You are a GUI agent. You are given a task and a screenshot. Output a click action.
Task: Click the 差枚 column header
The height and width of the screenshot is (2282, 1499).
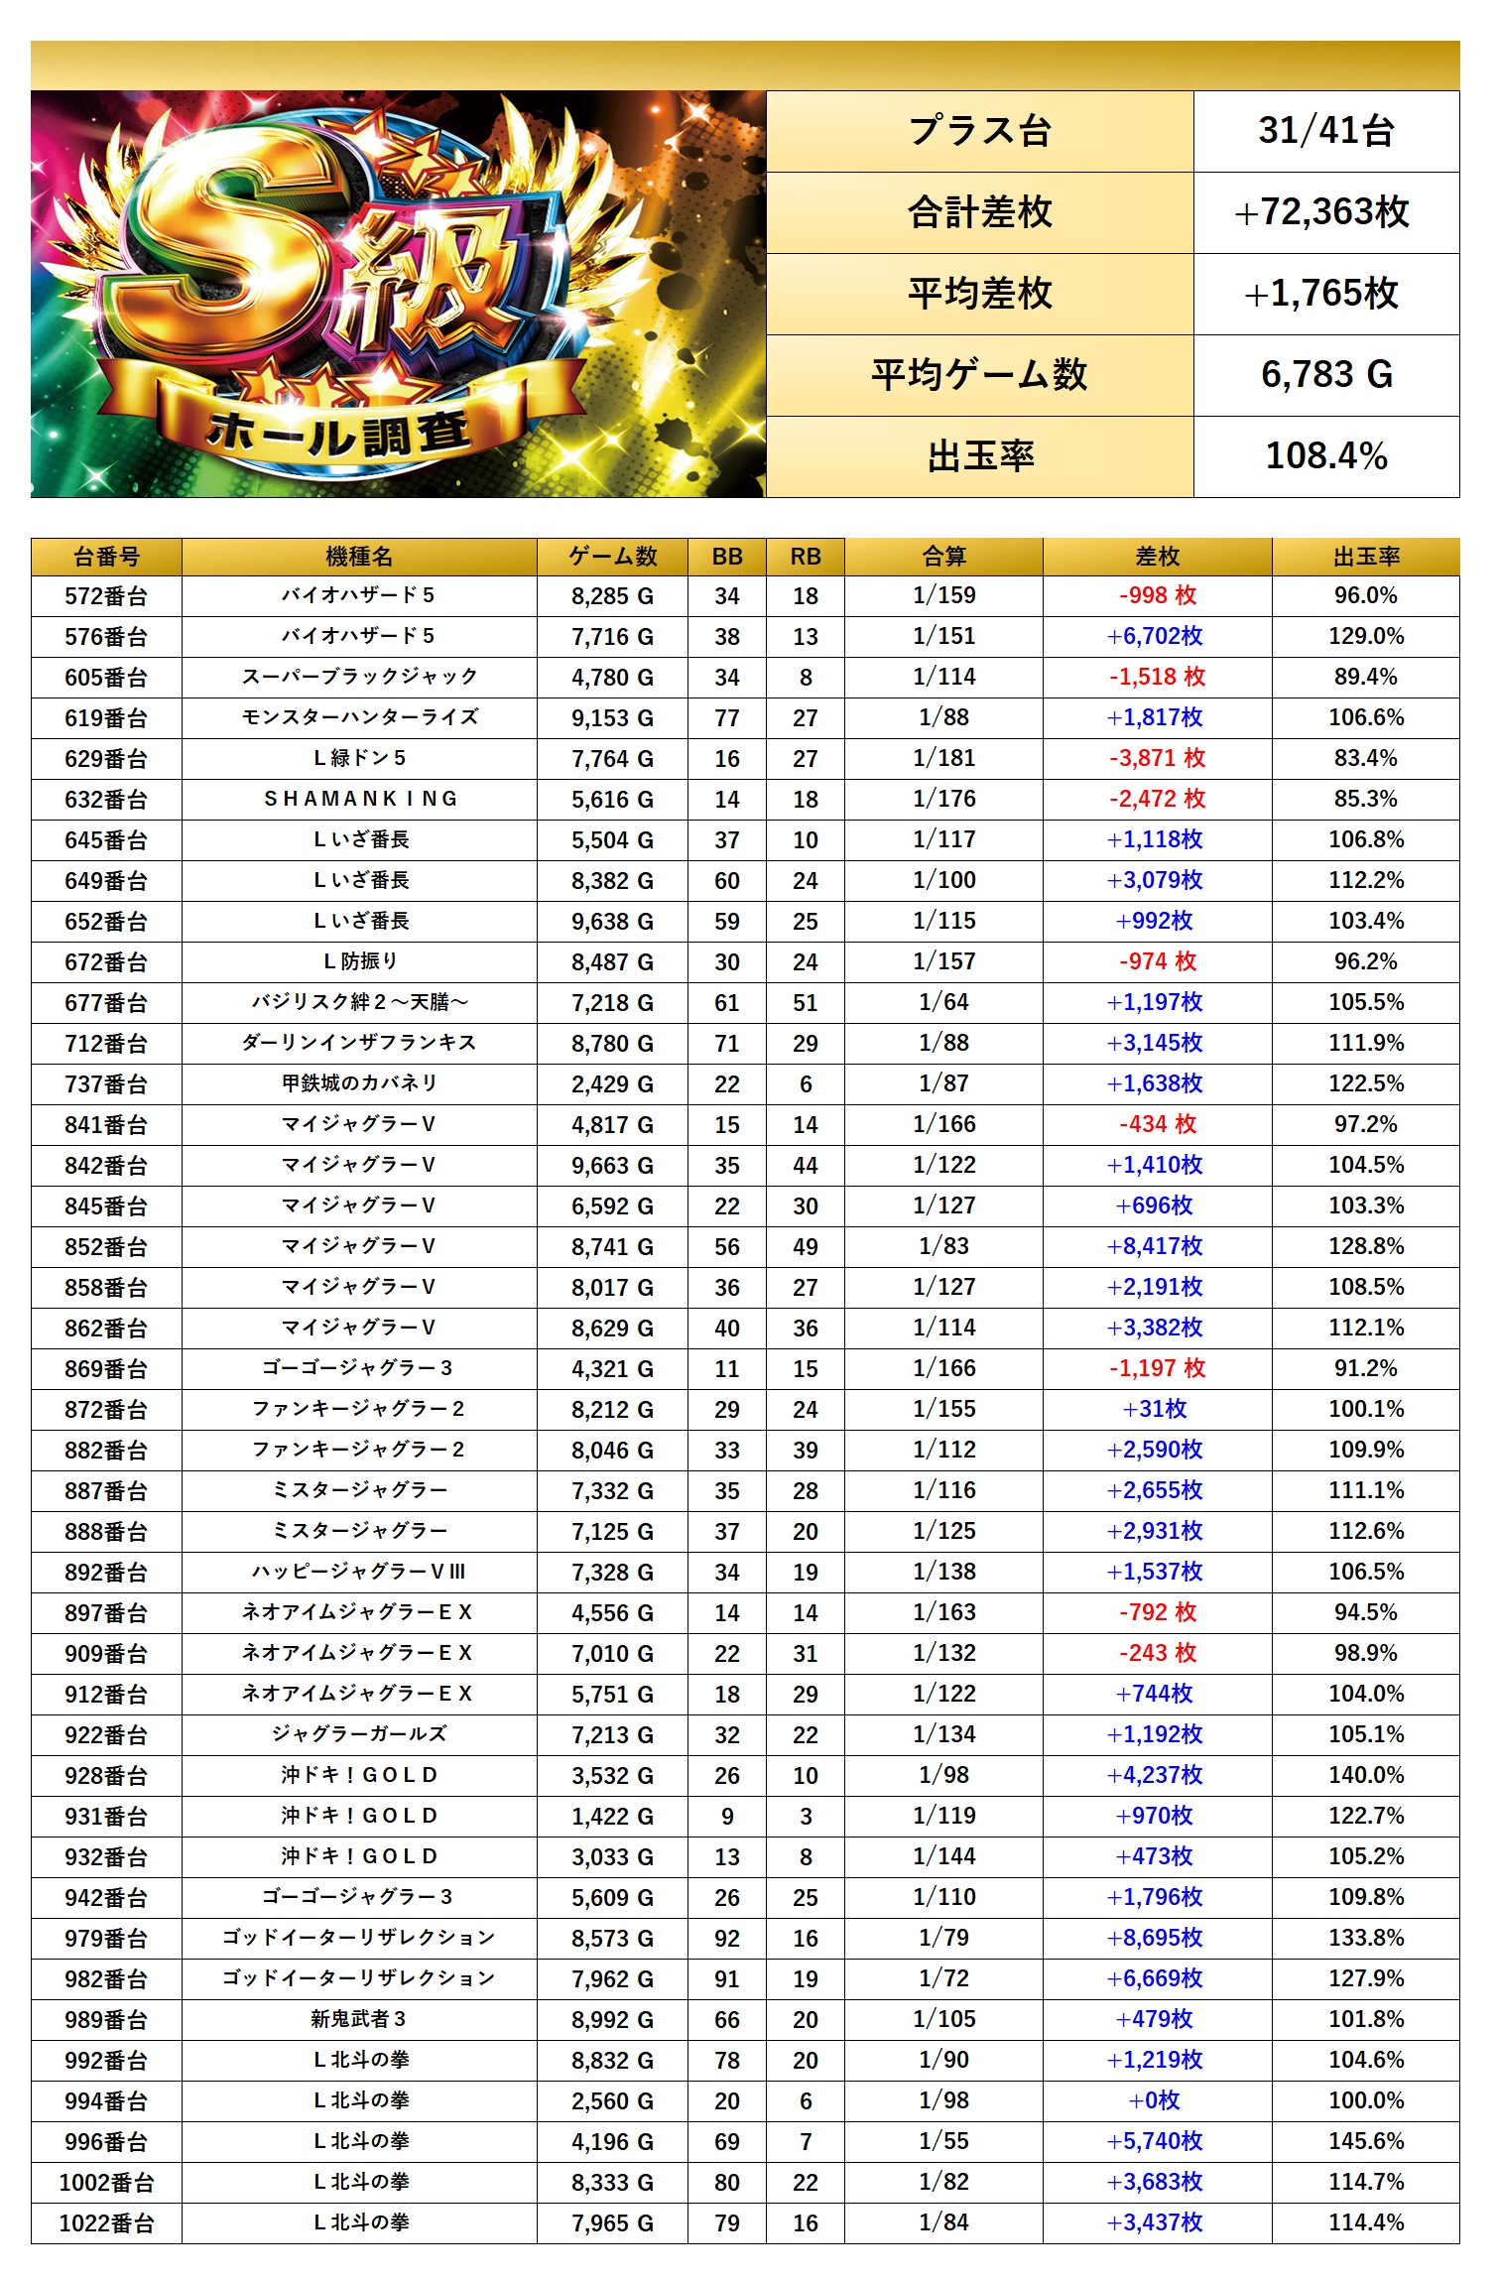tap(1157, 557)
